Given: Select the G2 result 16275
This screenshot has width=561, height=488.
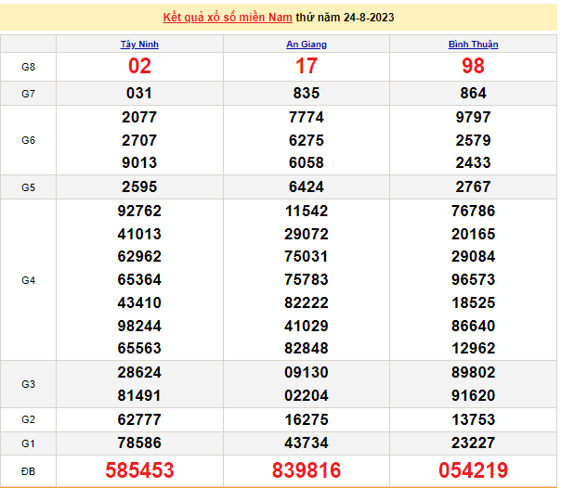Looking at the screenshot, I should (x=307, y=419).
